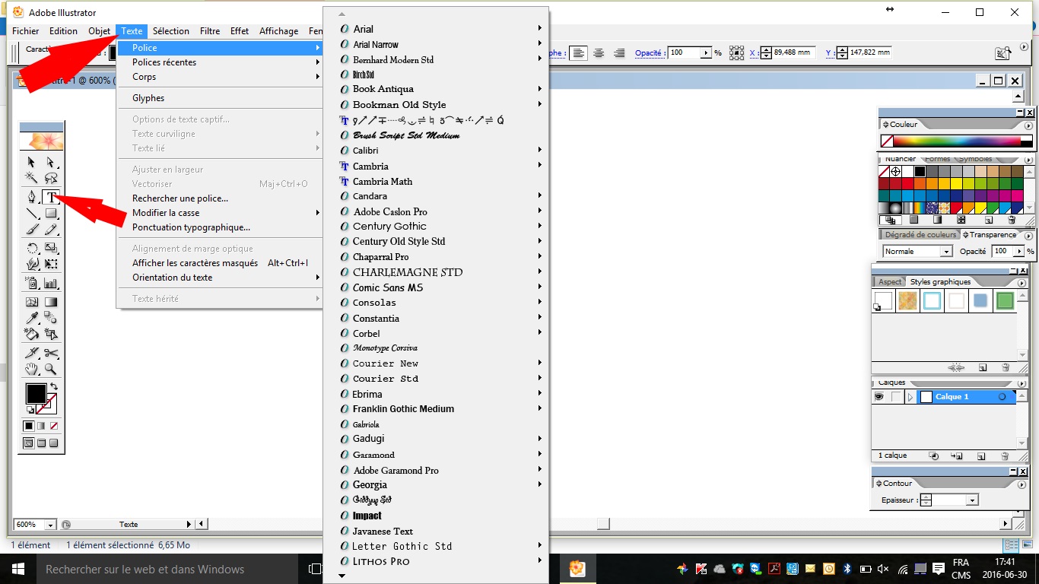Viewport: 1039px width, 584px height.
Task: Open the Epaisseur stroke weight dropdown
Action: tap(972, 500)
